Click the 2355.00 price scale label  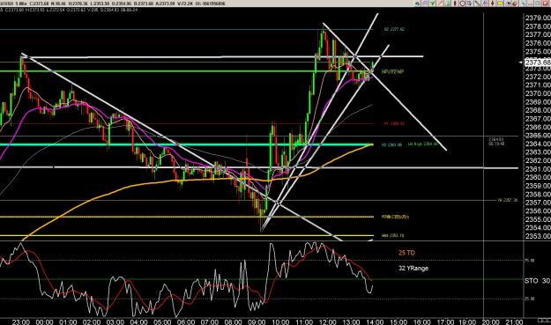(x=538, y=219)
